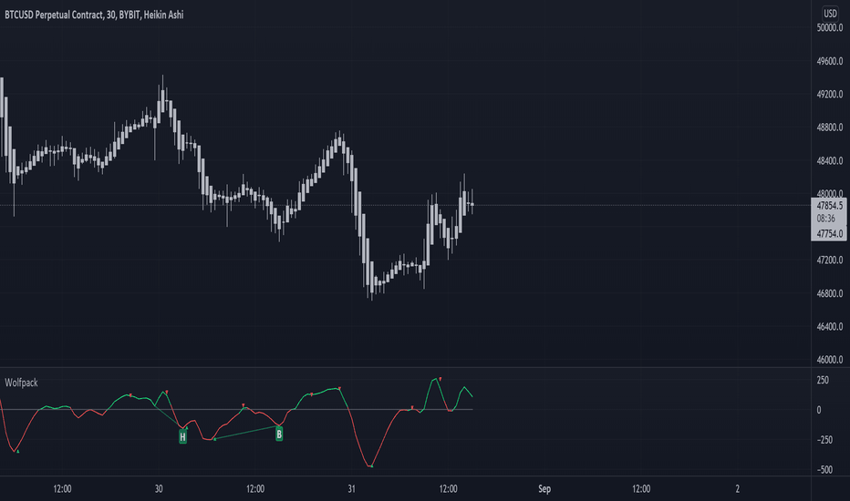Viewport: 850px width, 501px height.
Task: Click the 47200.0 price axis label
Action: coord(829,261)
